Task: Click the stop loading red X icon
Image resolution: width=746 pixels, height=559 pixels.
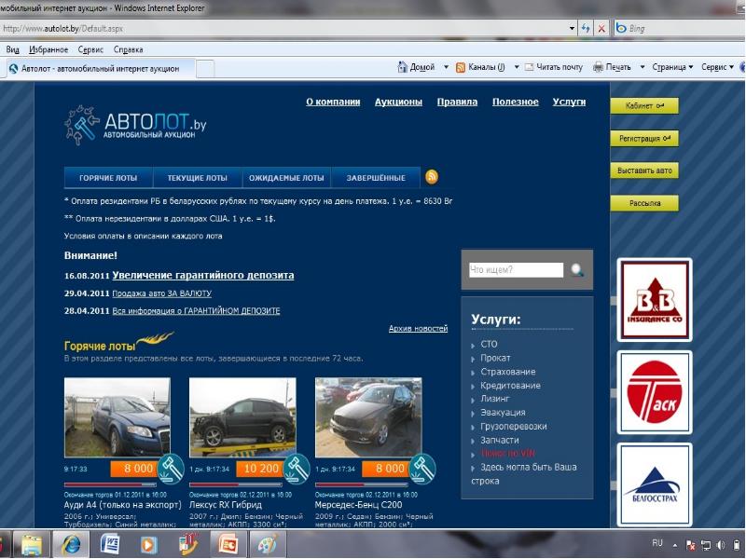Action: click(601, 29)
